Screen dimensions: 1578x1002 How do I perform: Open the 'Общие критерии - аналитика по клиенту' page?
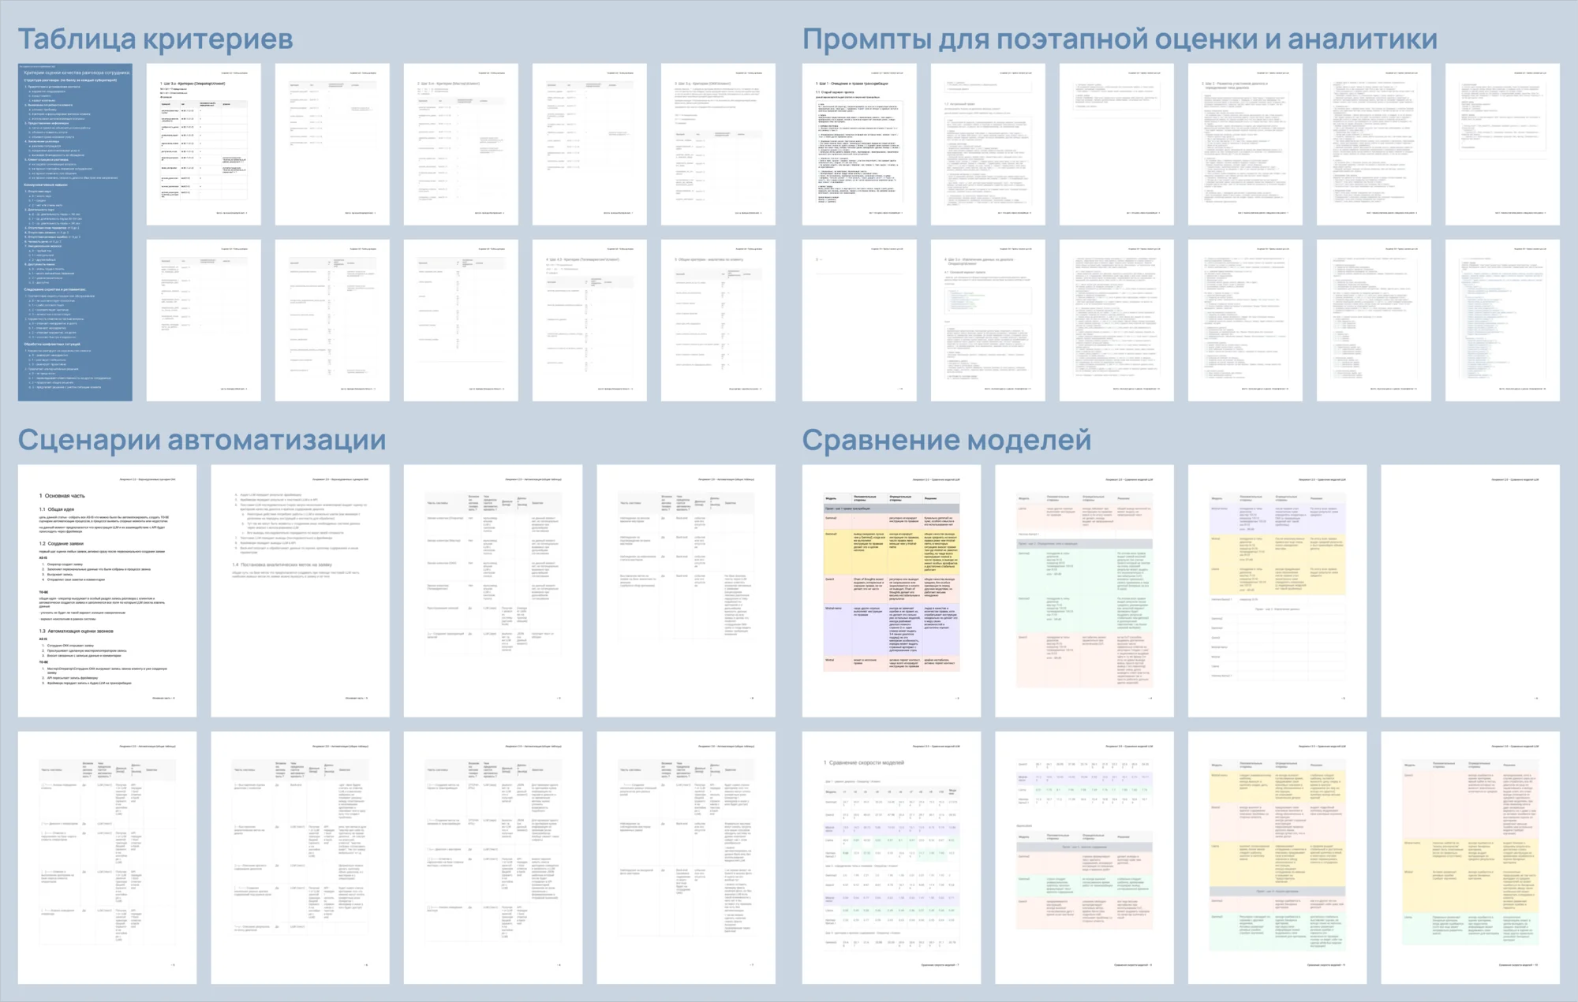[x=718, y=320]
